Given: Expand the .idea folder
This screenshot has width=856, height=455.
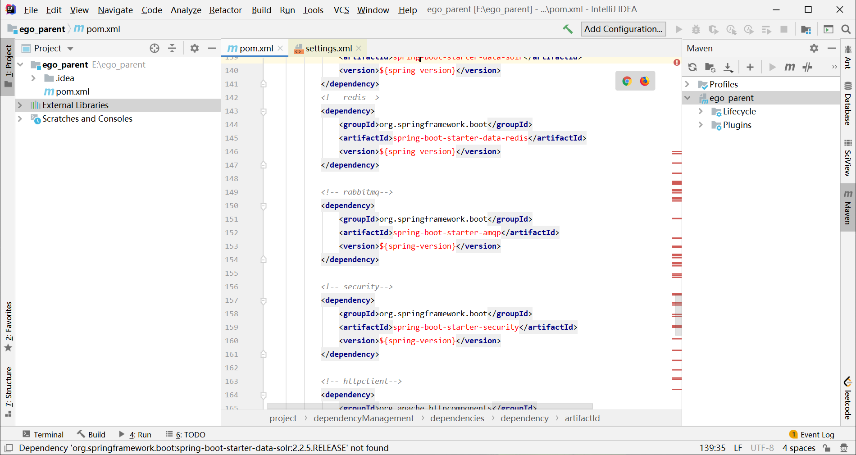Looking at the screenshot, I should 33,78.
